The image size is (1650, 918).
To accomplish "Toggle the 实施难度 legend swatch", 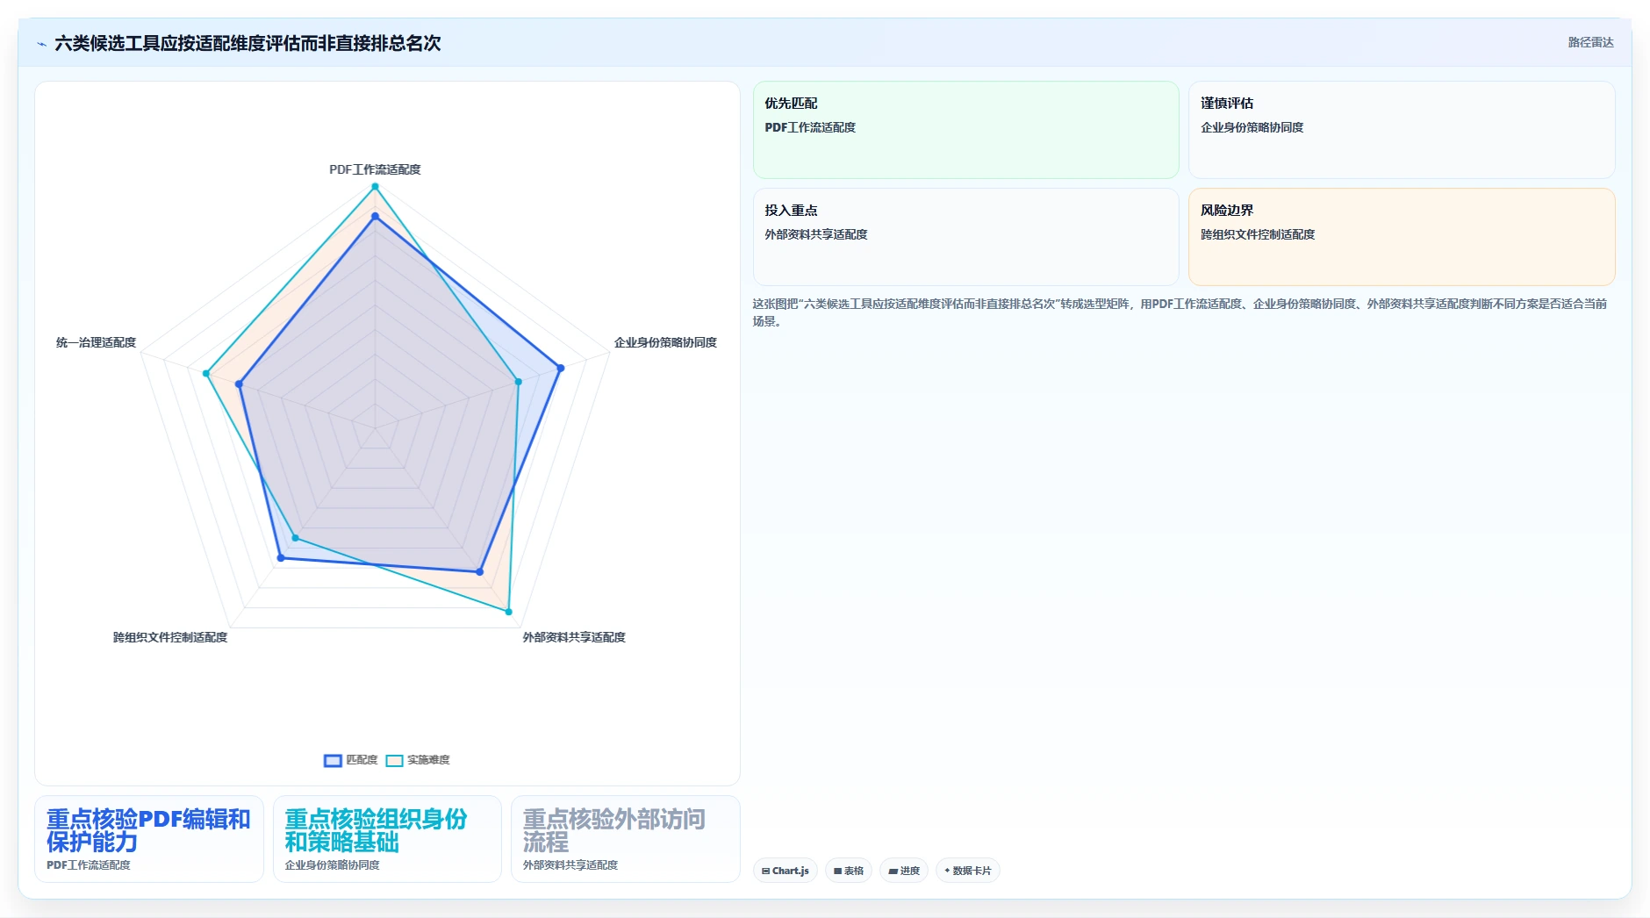I will tap(394, 760).
